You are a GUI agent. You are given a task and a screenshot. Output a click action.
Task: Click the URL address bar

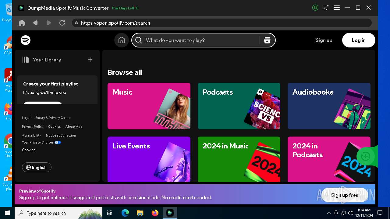tap(222, 23)
